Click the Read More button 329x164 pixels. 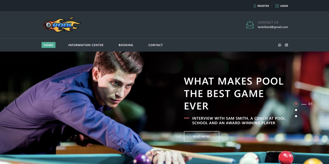point(202,136)
